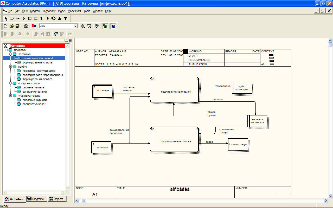This screenshot has height=208, width=333.
Task: Toggle the Model Explorer tree button
Action: pyautogui.click(x=105, y=26)
